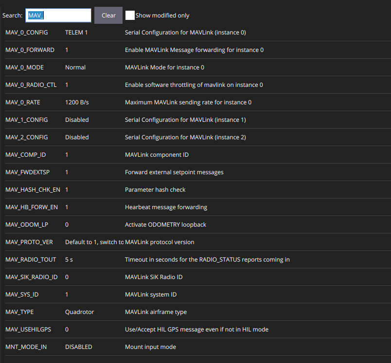Enable the Show modified only checkbox
The image size is (391, 363).
[x=130, y=15]
